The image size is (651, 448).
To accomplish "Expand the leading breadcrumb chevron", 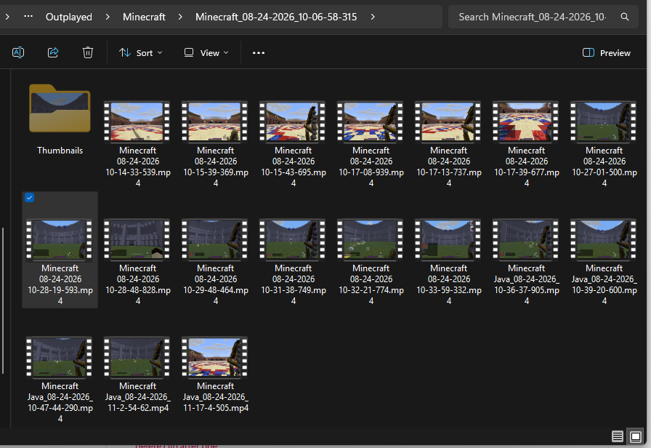I will (7, 17).
